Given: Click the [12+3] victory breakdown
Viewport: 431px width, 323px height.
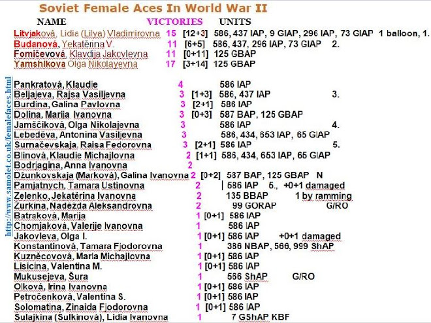Looking at the screenshot, I should [x=195, y=33].
